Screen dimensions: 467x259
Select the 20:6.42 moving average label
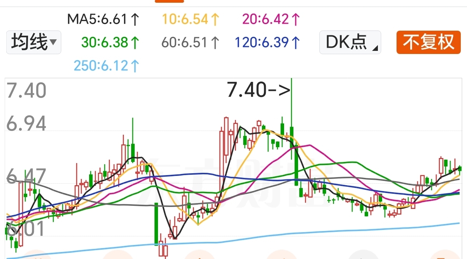[271, 19]
